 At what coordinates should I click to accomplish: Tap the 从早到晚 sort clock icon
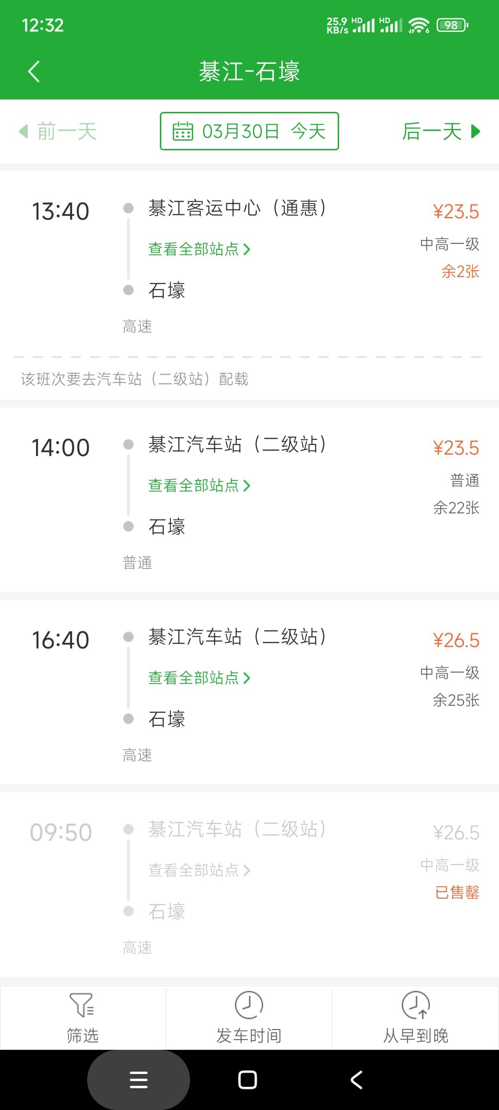[x=415, y=1005]
